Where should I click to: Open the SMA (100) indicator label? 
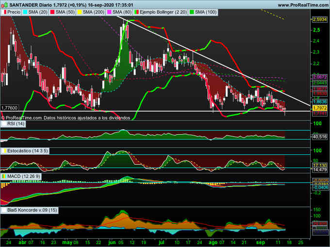[206, 12]
